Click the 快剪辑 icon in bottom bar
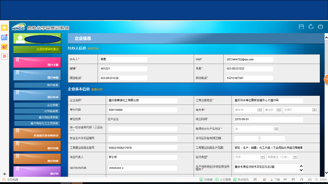Viewport: 328px width, 184px height. coord(206,180)
